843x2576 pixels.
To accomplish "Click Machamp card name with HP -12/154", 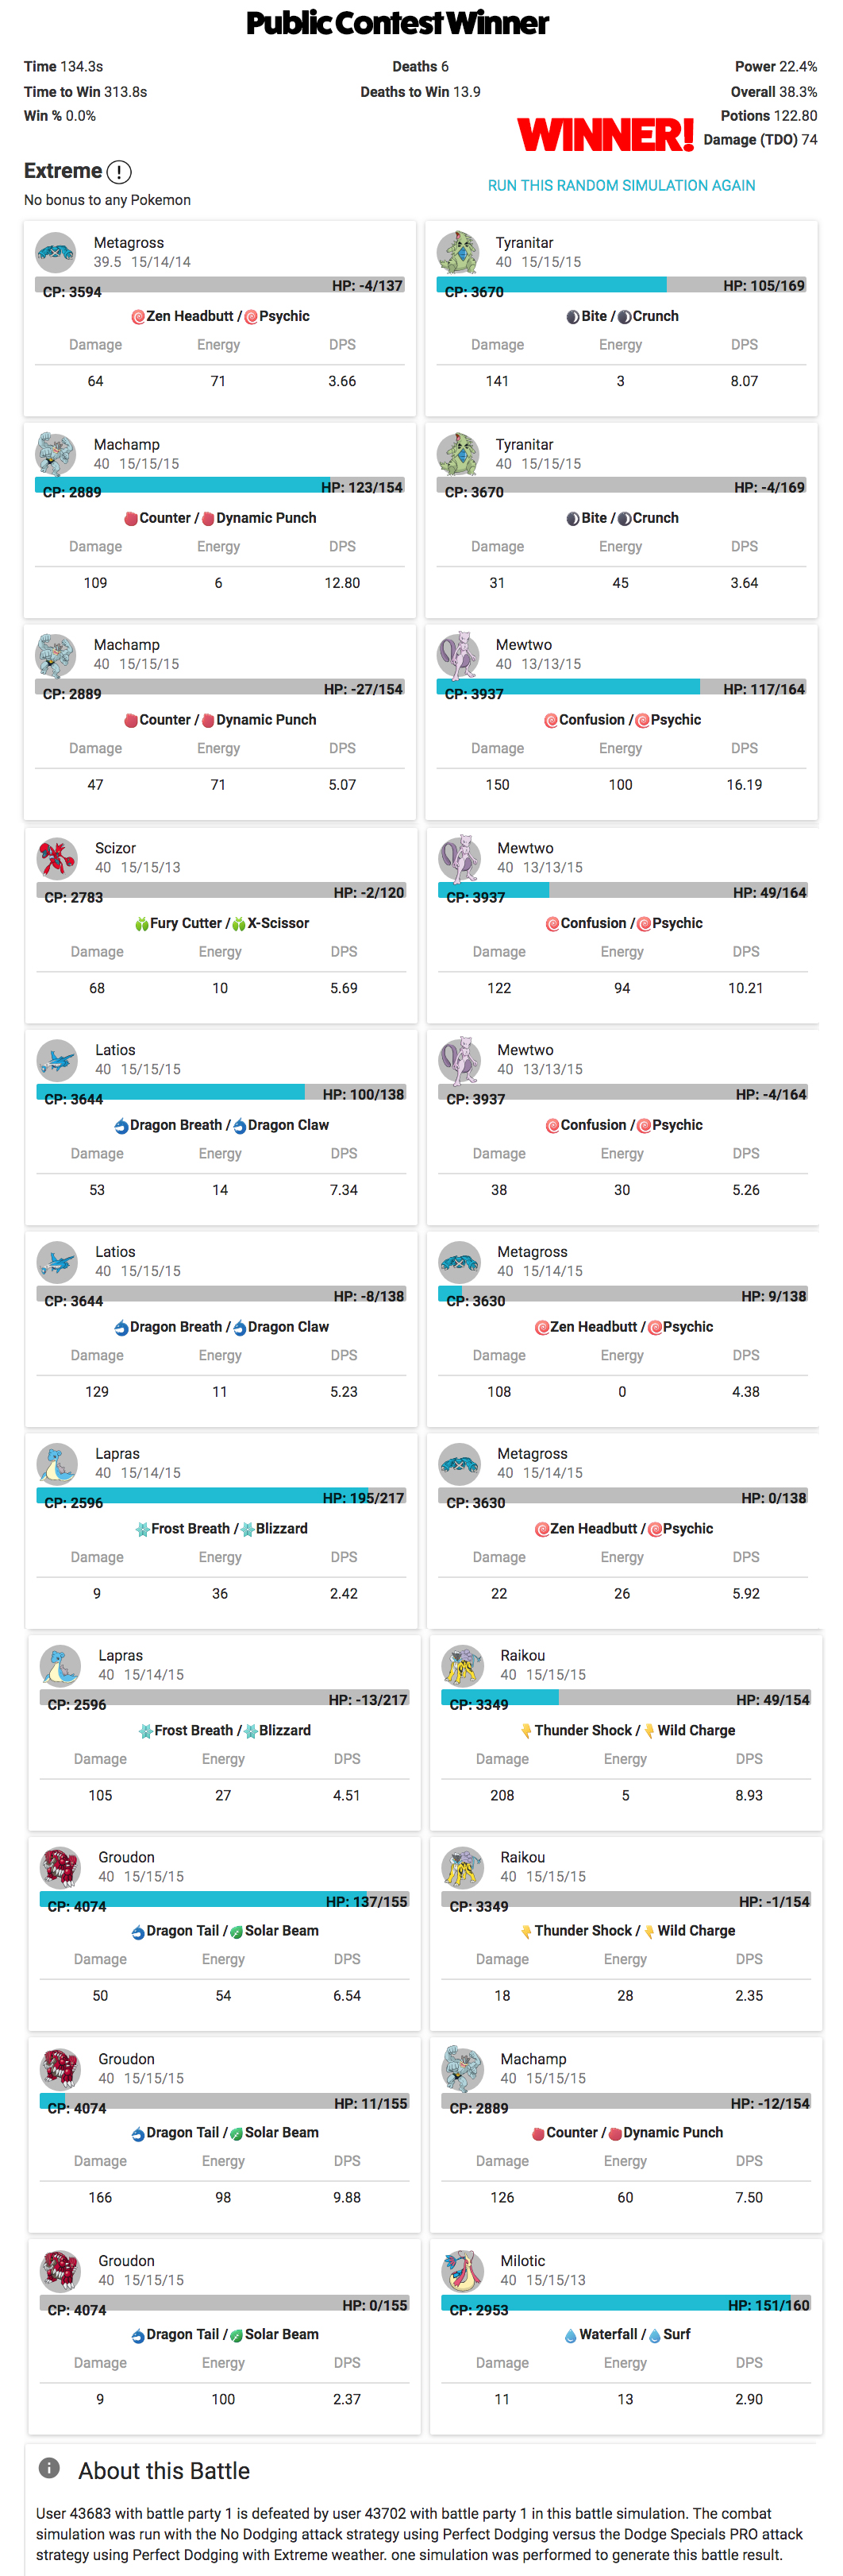I will (533, 2060).
